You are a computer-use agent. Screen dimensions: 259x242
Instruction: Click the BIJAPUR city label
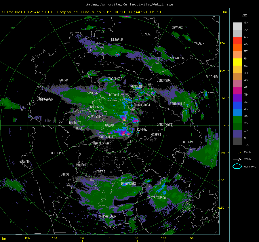coord(117,40)
